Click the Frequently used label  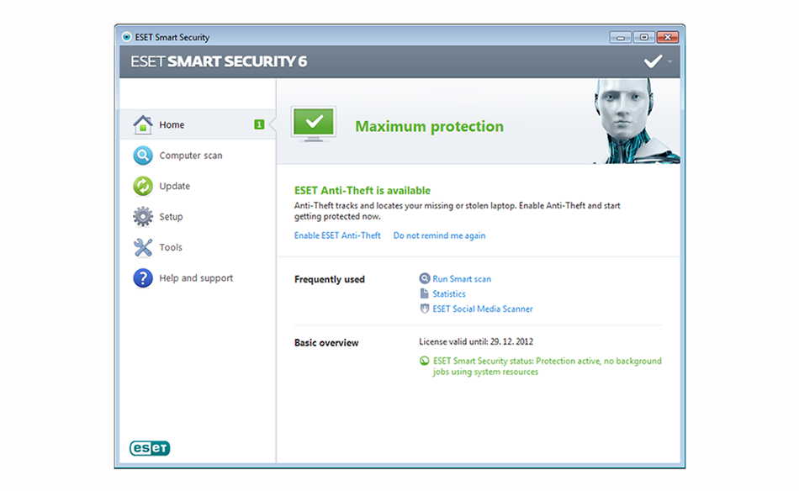pos(329,279)
